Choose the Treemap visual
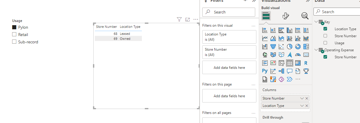This screenshot has height=123, width=360. [x=306, y=47]
